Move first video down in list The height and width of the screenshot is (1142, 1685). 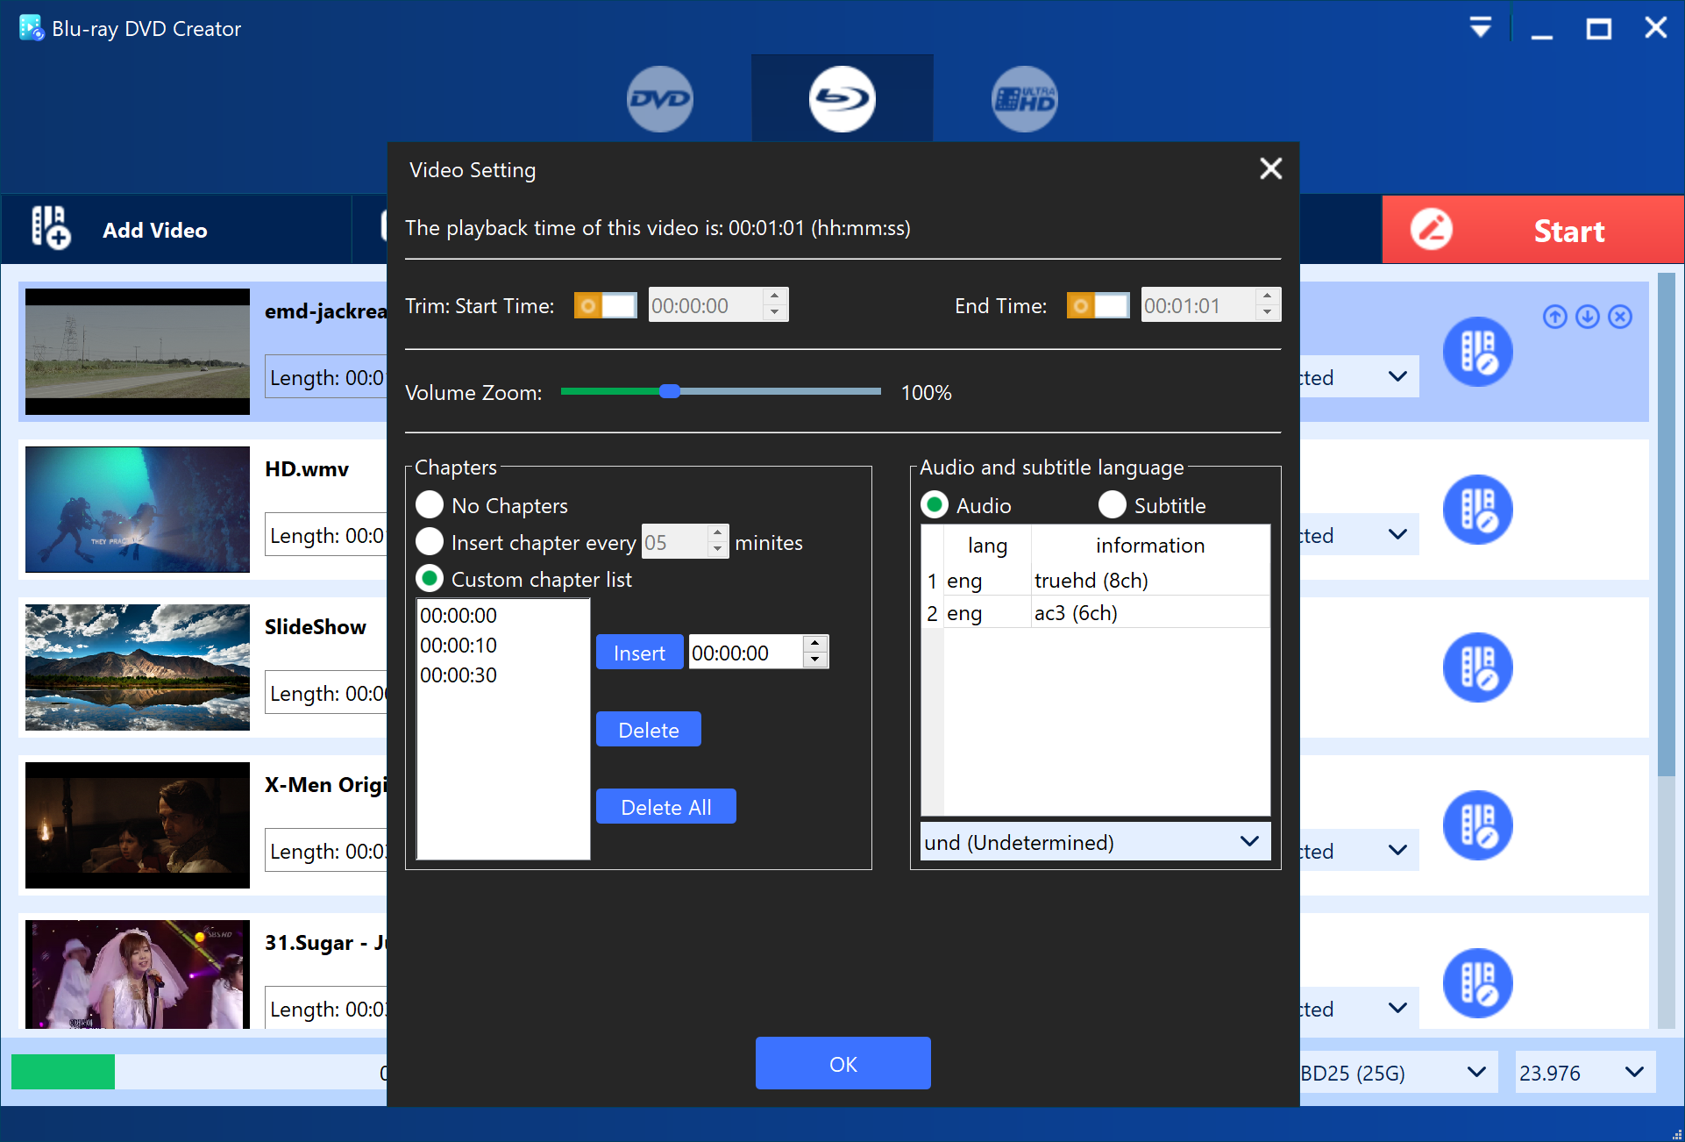click(x=1587, y=317)
